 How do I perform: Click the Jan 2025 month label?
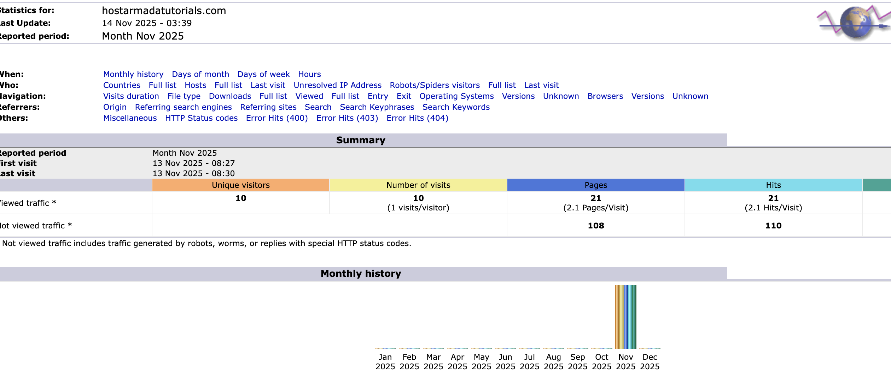[385, 362]
